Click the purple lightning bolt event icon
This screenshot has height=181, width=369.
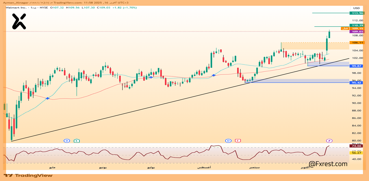click(x=329, y=141)
